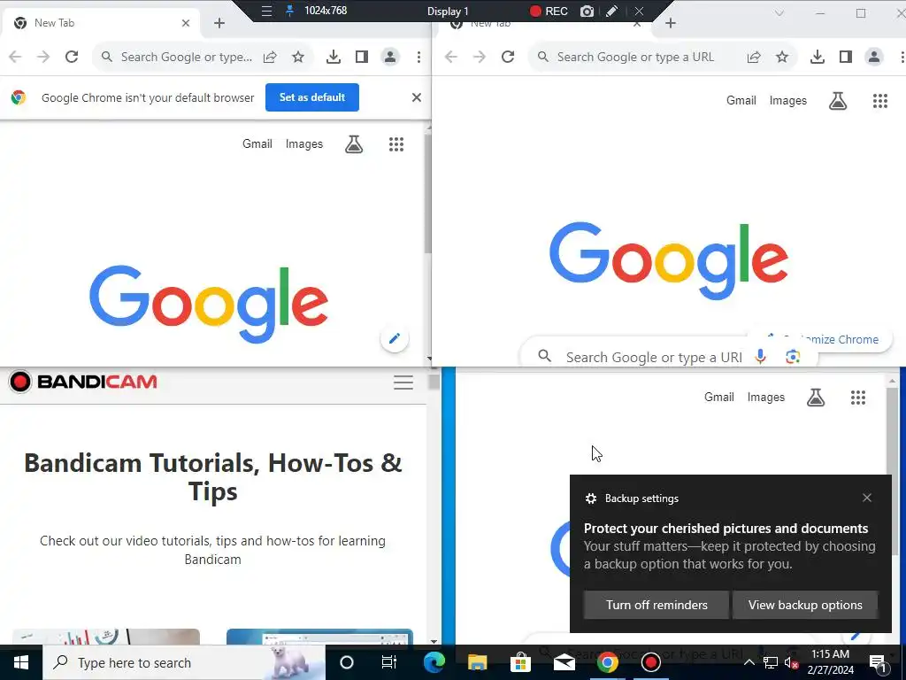Pin the Bandicam recording bar

click(x=289, y=11)
